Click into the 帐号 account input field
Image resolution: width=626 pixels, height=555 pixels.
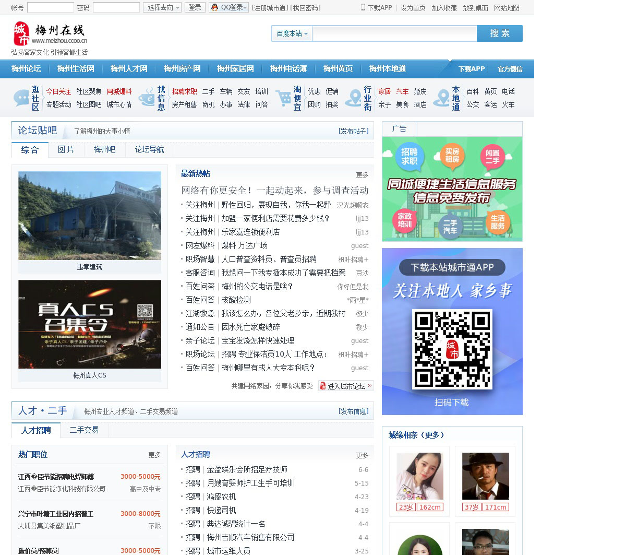click(50, 7)
